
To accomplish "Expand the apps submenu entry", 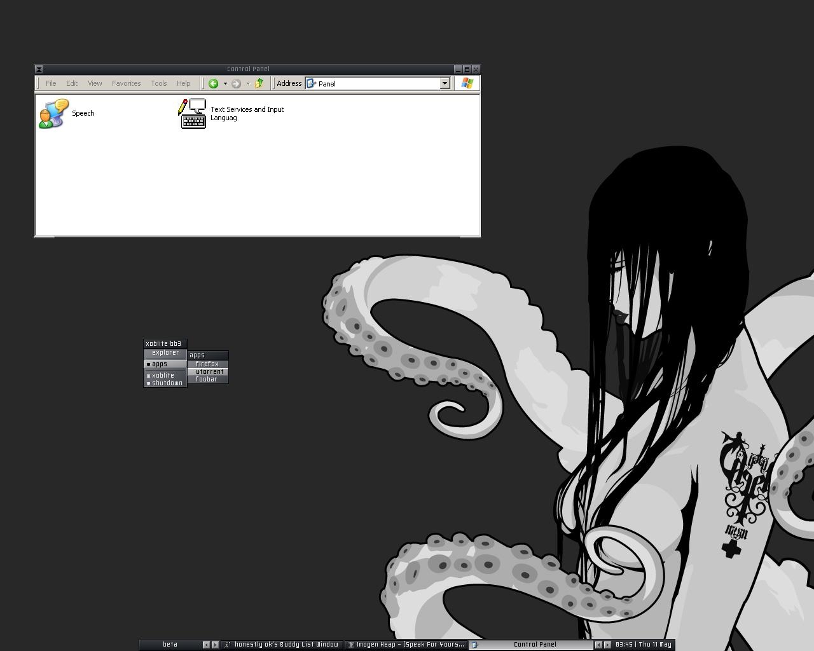I will click(165, 364).
